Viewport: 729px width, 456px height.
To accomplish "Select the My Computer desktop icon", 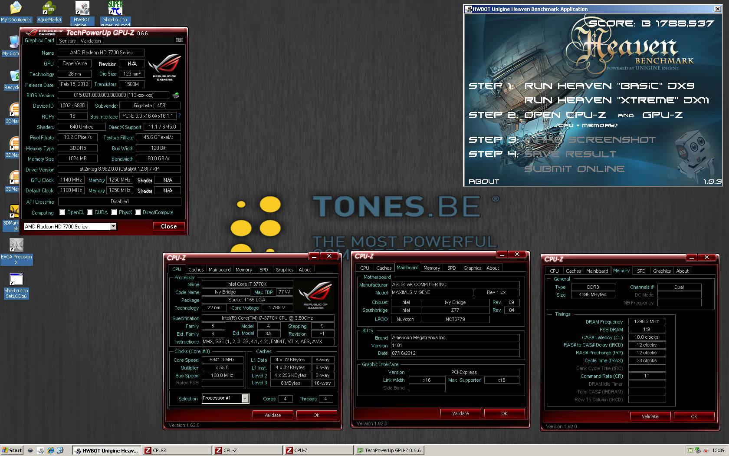I will [11, 46].
